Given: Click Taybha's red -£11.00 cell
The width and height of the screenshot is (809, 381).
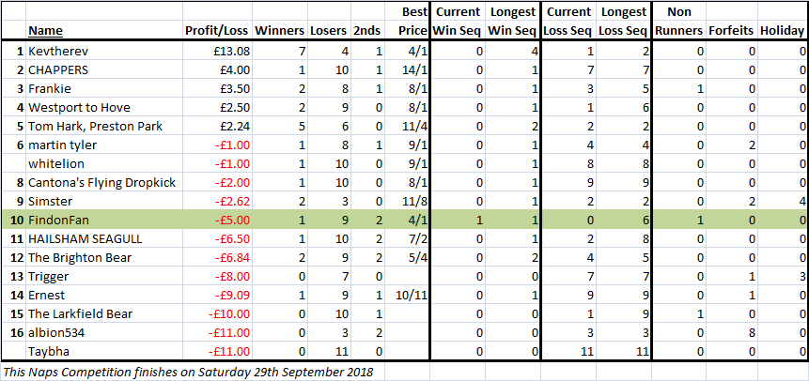Looking at the screenshot, I should pos(217,352).
